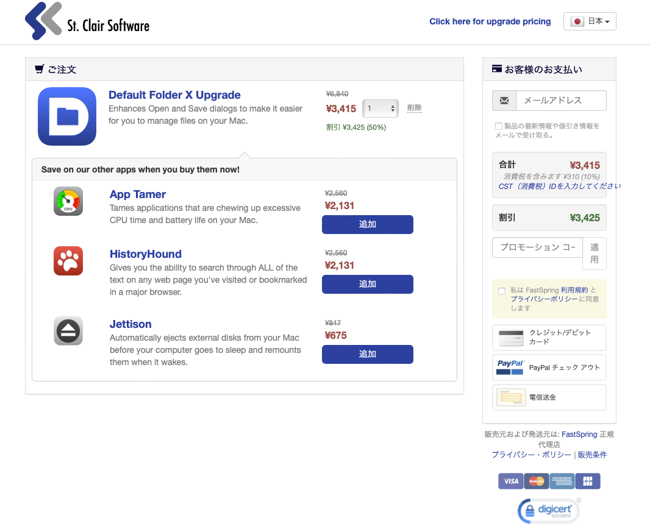Click 'Click here for upgrade pricing' link
Viewport: 650px width, 529px height.
490,21
